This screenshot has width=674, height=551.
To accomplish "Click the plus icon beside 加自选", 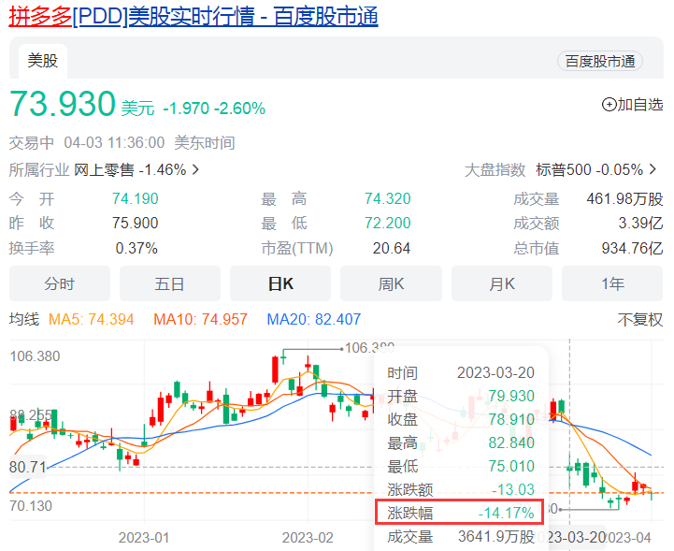I will [609, 105].
